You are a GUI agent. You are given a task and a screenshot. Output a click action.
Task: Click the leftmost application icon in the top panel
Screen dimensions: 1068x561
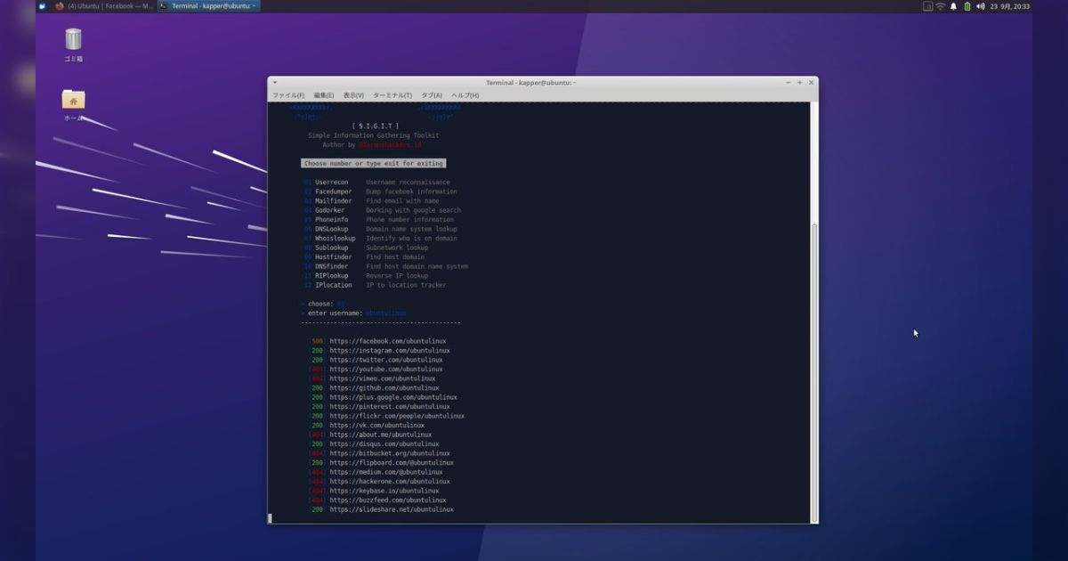pyautogui.click(x=42, y=4)
